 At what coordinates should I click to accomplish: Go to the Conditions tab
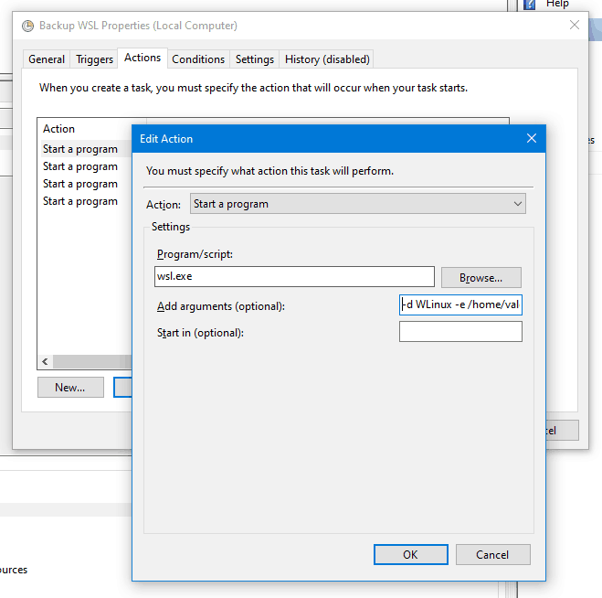coord(198,59)
